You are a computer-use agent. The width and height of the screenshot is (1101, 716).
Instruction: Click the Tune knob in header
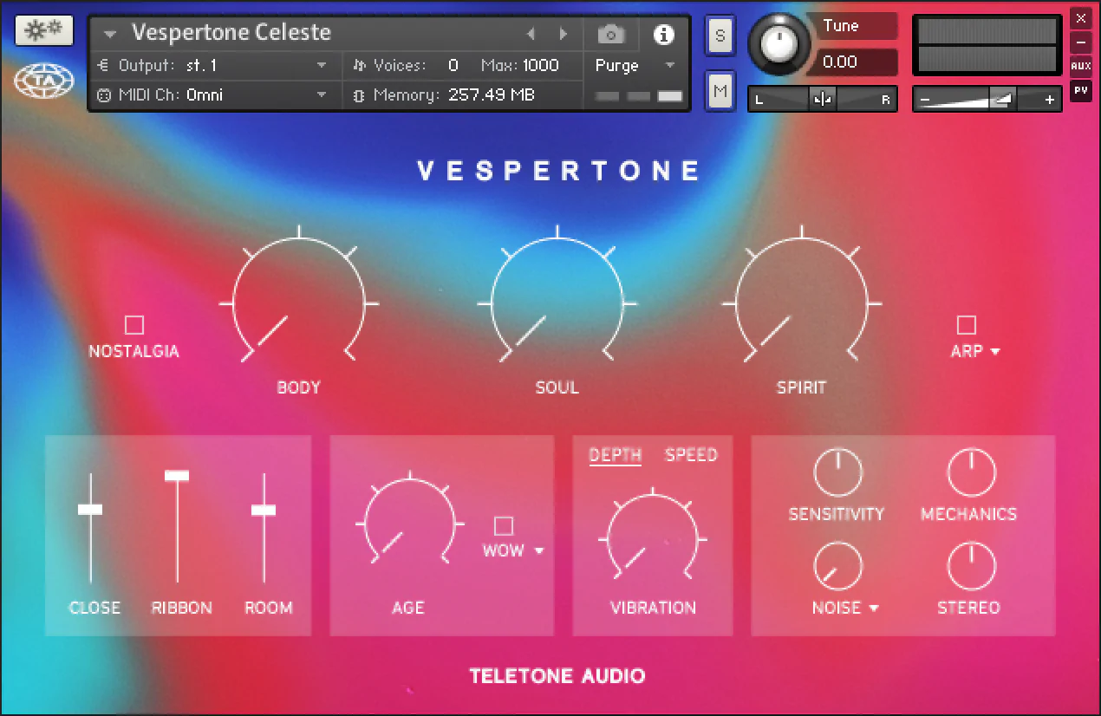point(781,45)
